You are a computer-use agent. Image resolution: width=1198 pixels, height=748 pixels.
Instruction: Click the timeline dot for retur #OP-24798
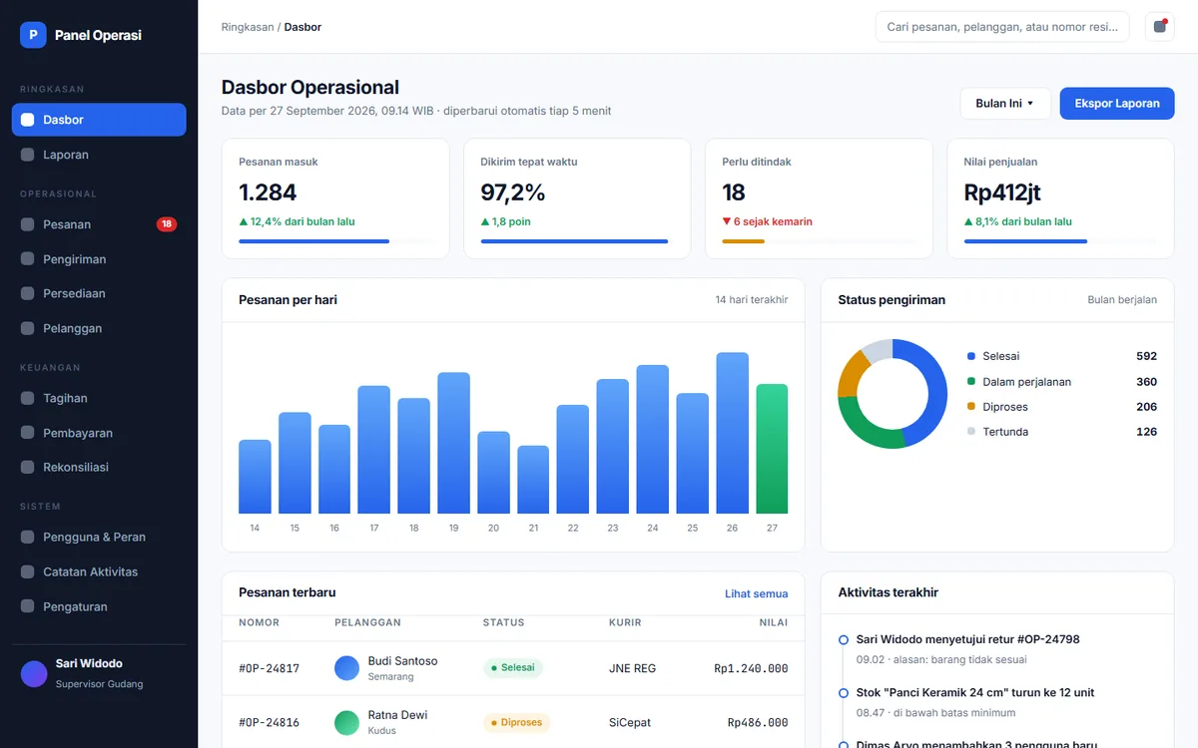point(844,639)
